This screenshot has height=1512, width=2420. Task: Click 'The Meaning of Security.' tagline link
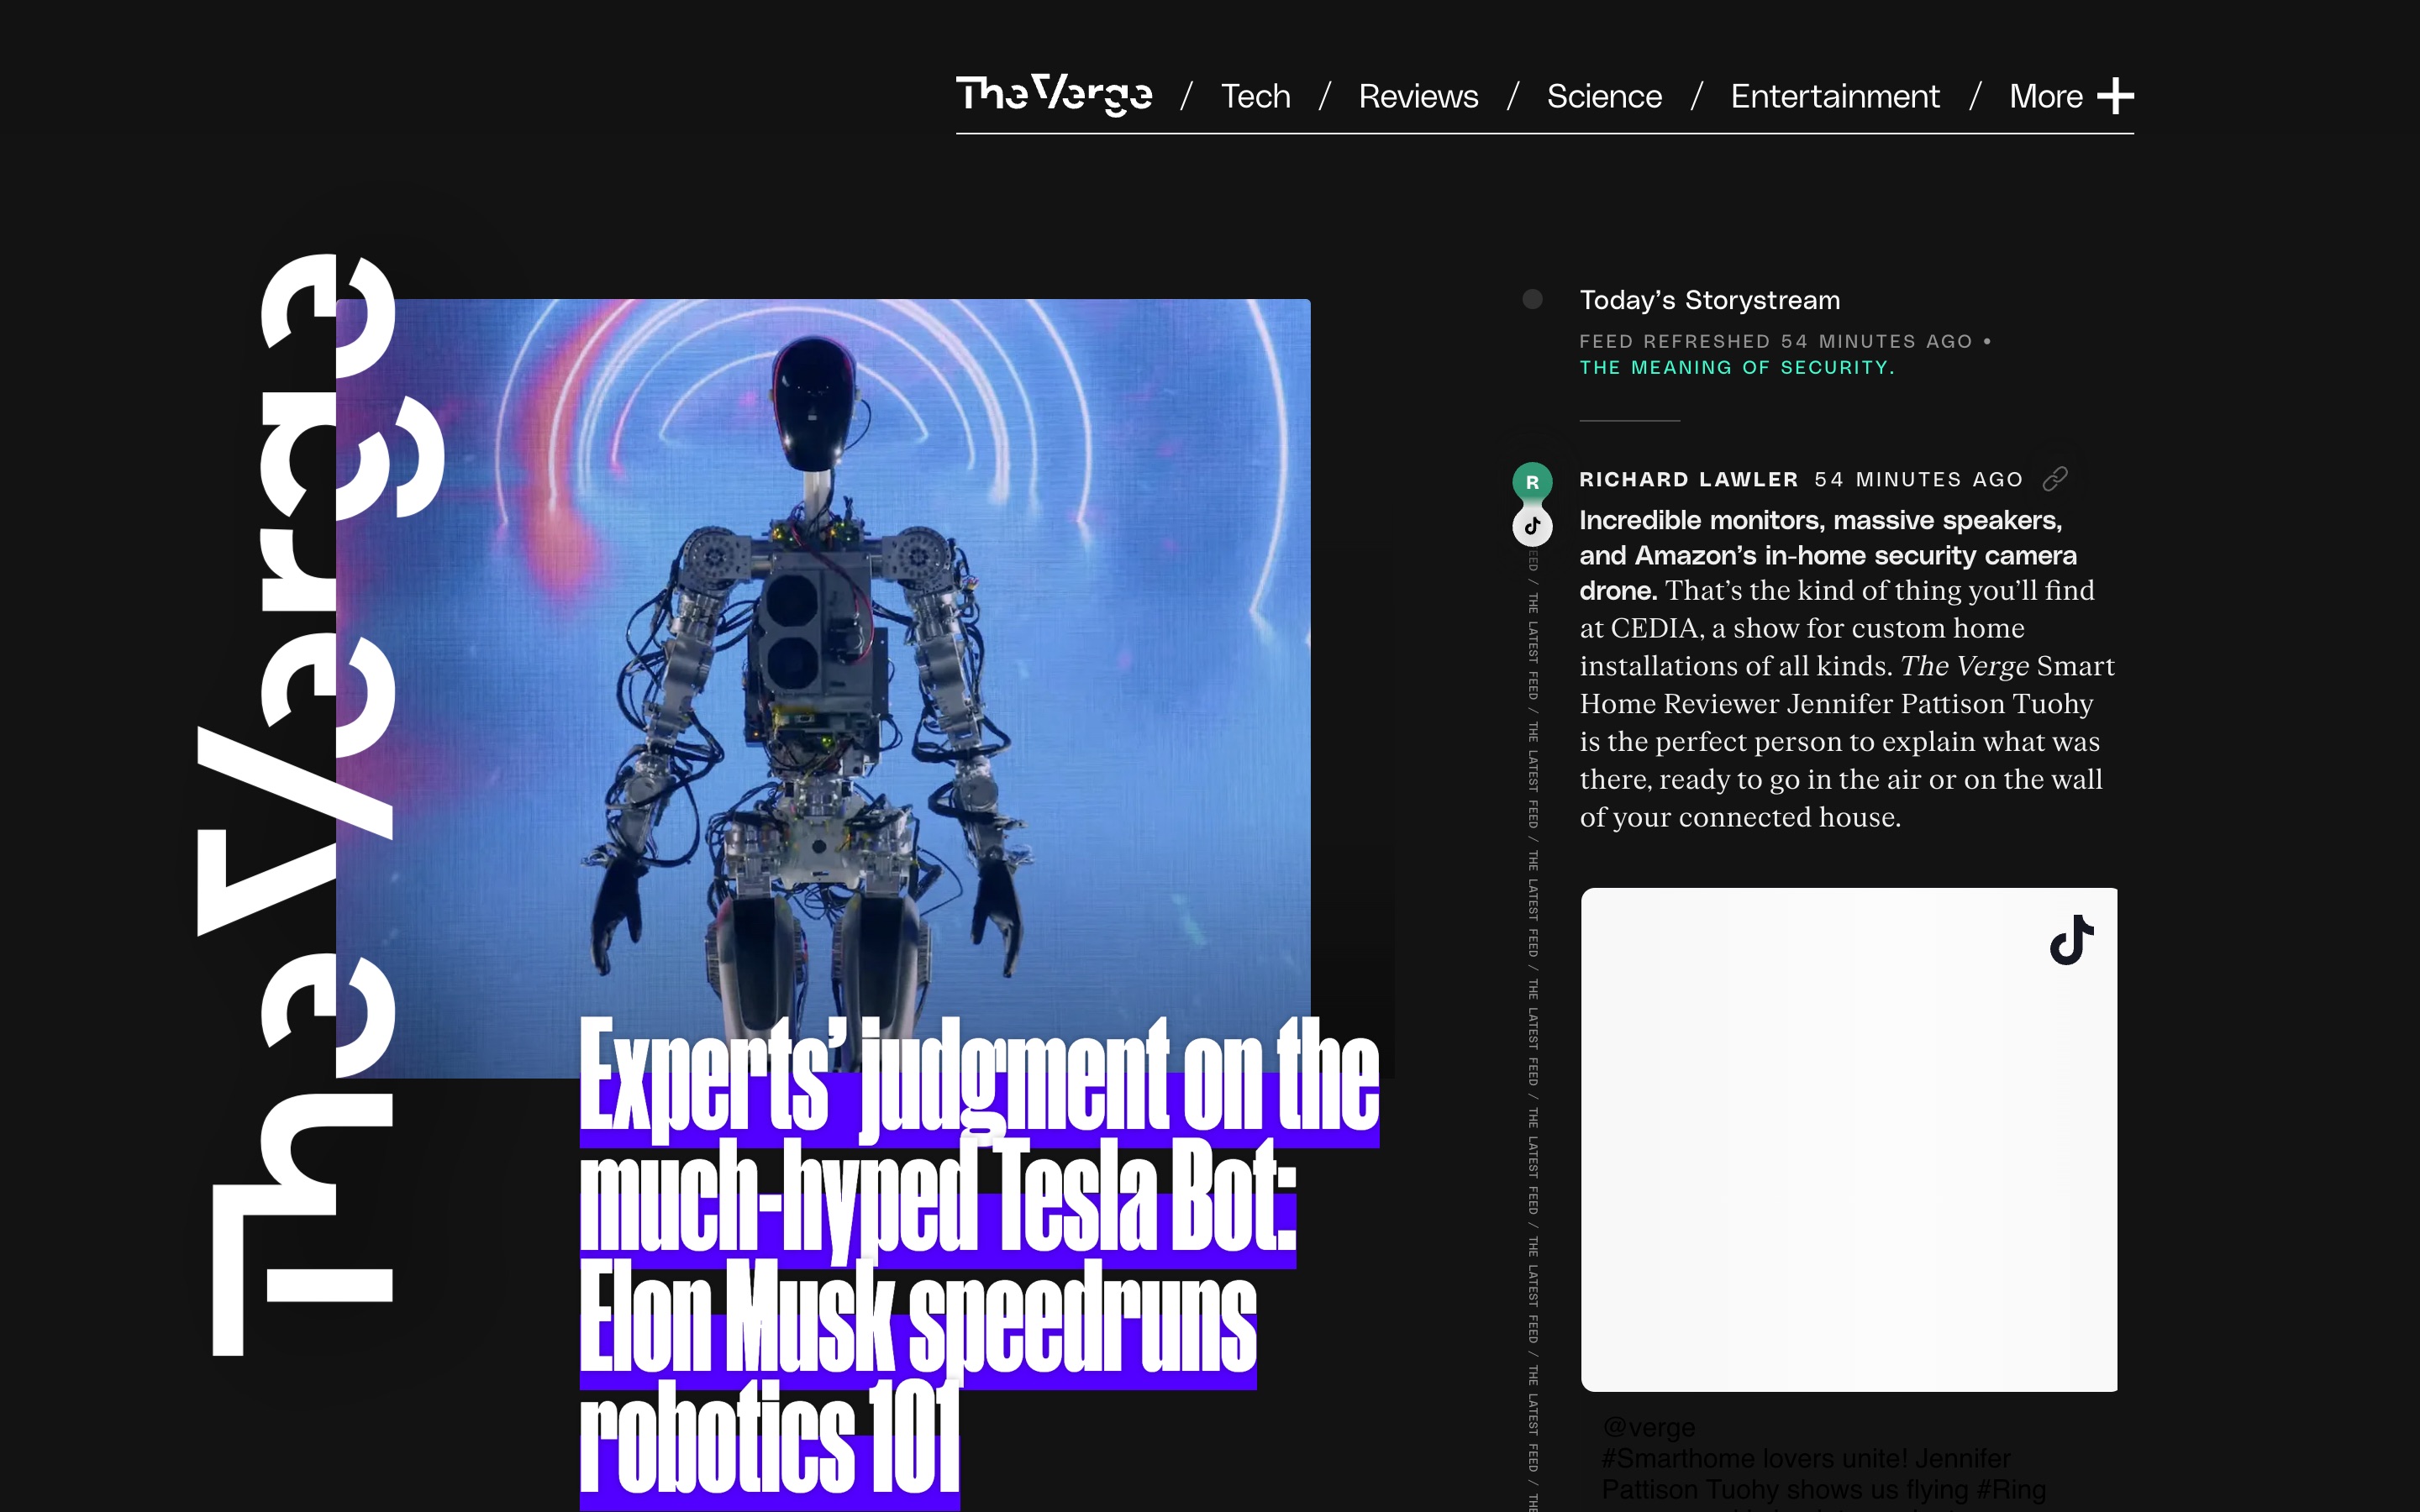point(1737,367)
